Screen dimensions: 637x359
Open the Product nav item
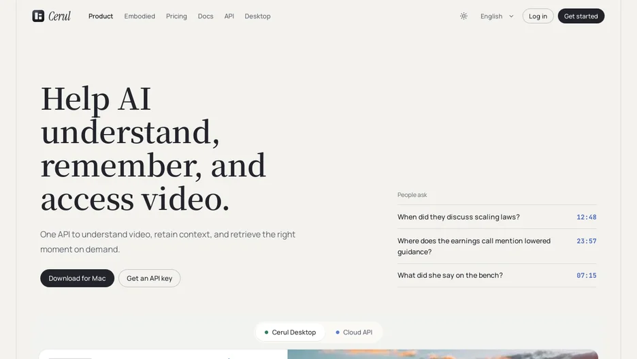click(x=100, y=16)
